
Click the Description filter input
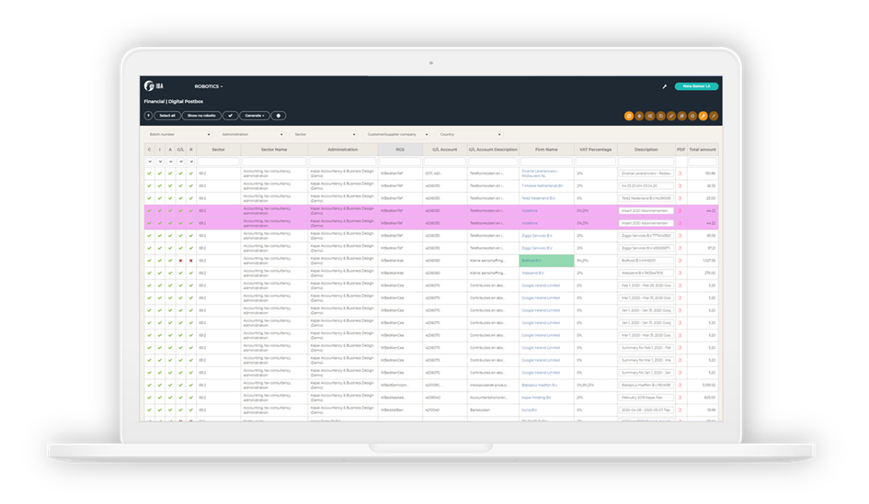tap(646, 162)
